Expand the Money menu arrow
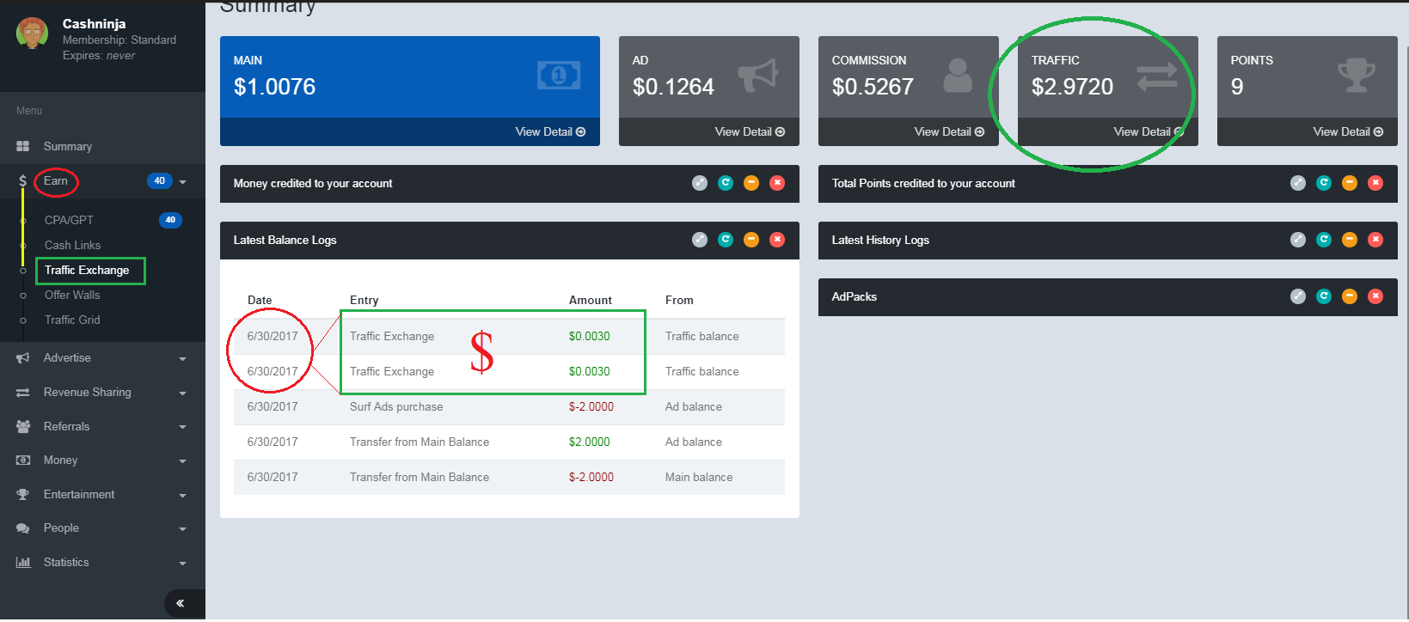The height and width of the screenshot is (622, 1409). (182, 460)
